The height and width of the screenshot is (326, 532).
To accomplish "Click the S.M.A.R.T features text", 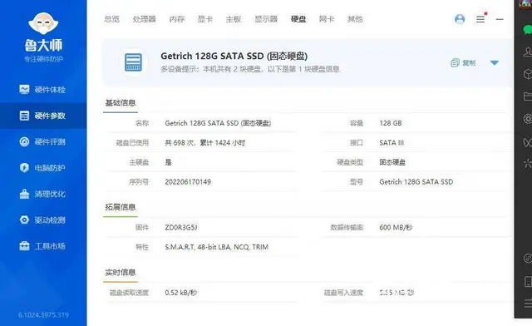I will pos(216,247).
